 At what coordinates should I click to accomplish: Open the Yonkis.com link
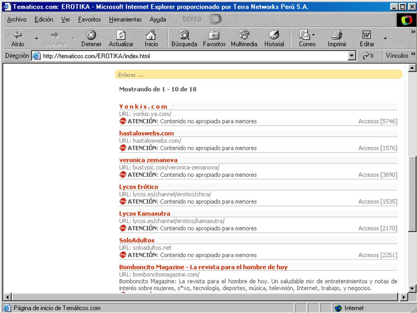click(x=143, y=107)
